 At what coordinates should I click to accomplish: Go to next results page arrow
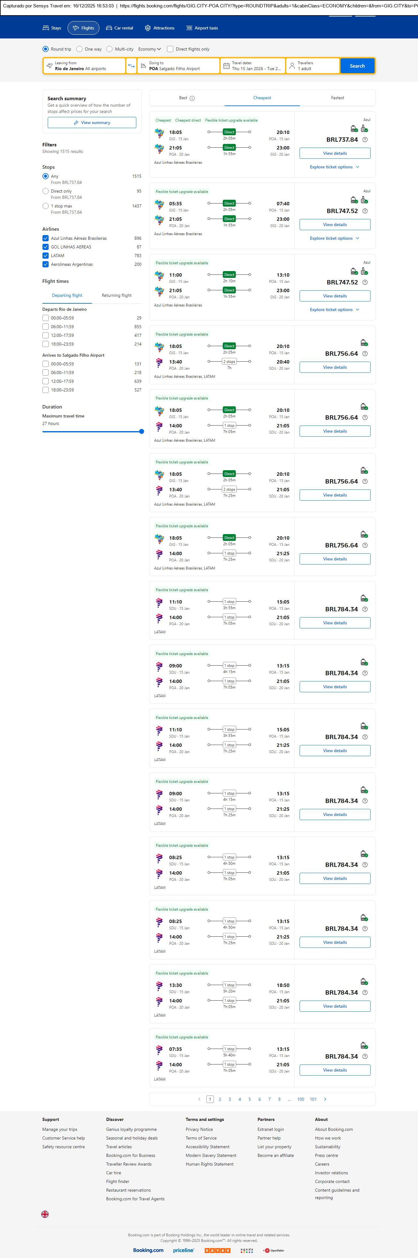pos(325,1099)
